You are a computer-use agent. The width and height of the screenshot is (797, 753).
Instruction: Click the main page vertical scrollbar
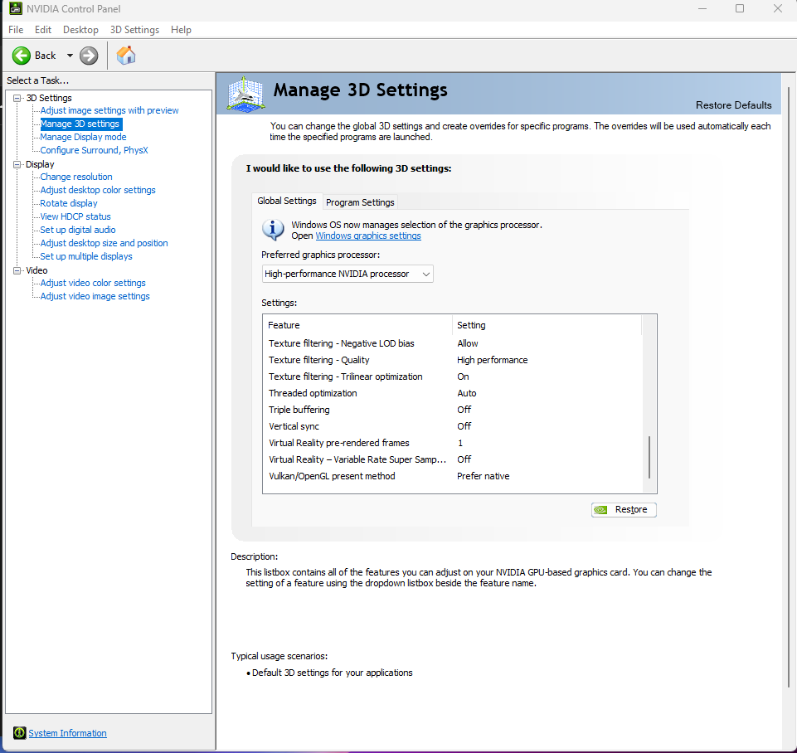tap(790, 386)
